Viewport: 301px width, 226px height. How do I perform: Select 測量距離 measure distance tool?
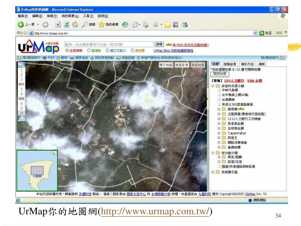pos(125,58)
